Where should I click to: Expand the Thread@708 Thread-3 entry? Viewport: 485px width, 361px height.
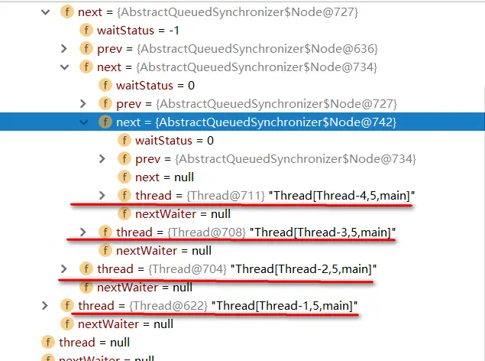pyautogui.click(x=83, y=233)
